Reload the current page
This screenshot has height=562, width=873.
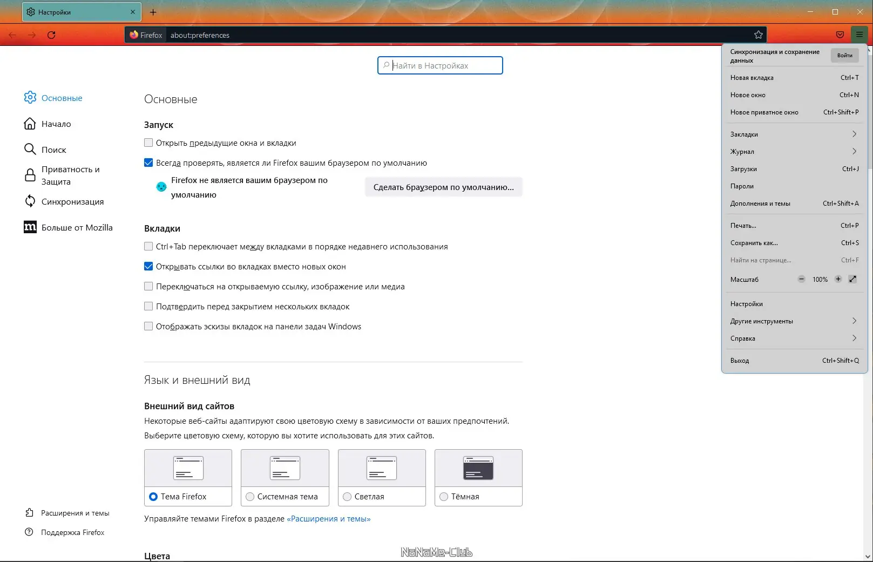point(51,35)
